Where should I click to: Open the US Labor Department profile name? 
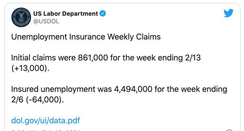tap(65, 14)
